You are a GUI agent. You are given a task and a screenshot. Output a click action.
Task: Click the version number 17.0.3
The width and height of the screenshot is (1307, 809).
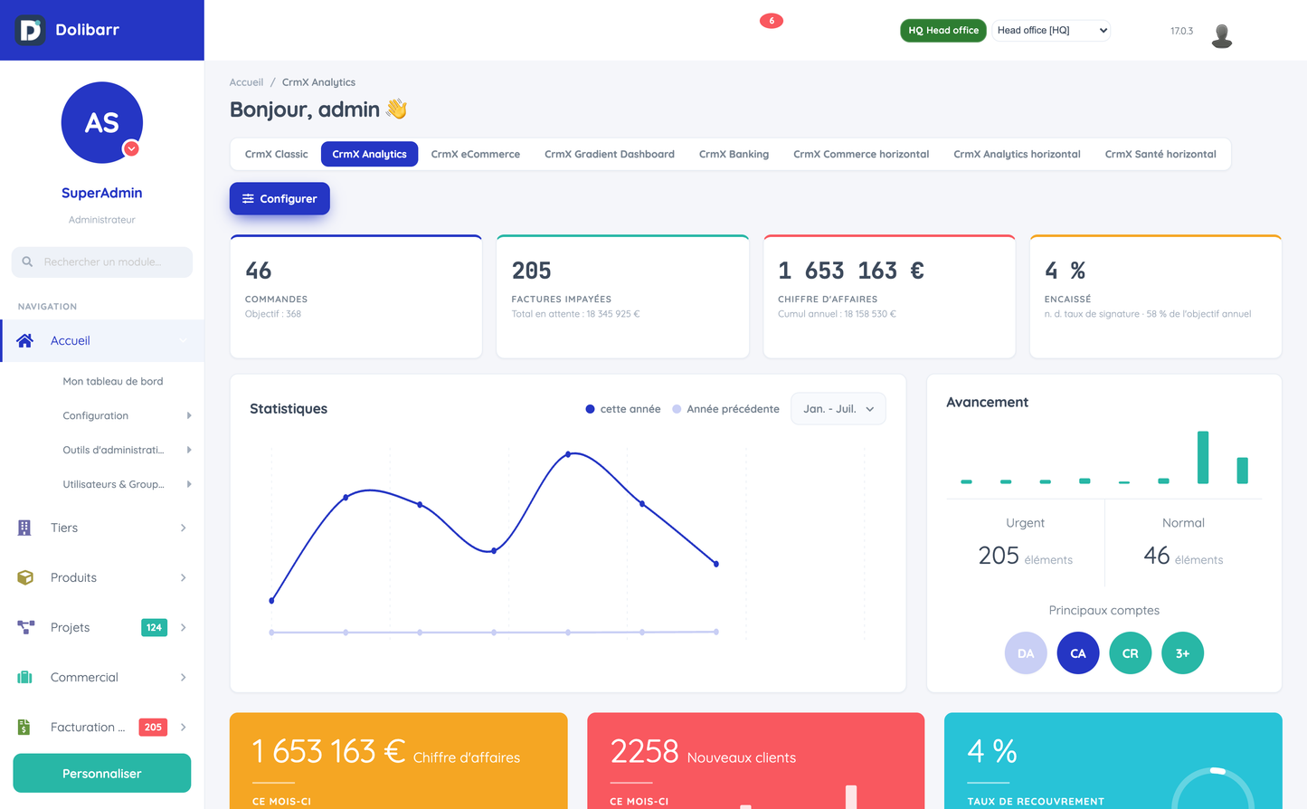pyautogui.click(x=1181, y=31)
